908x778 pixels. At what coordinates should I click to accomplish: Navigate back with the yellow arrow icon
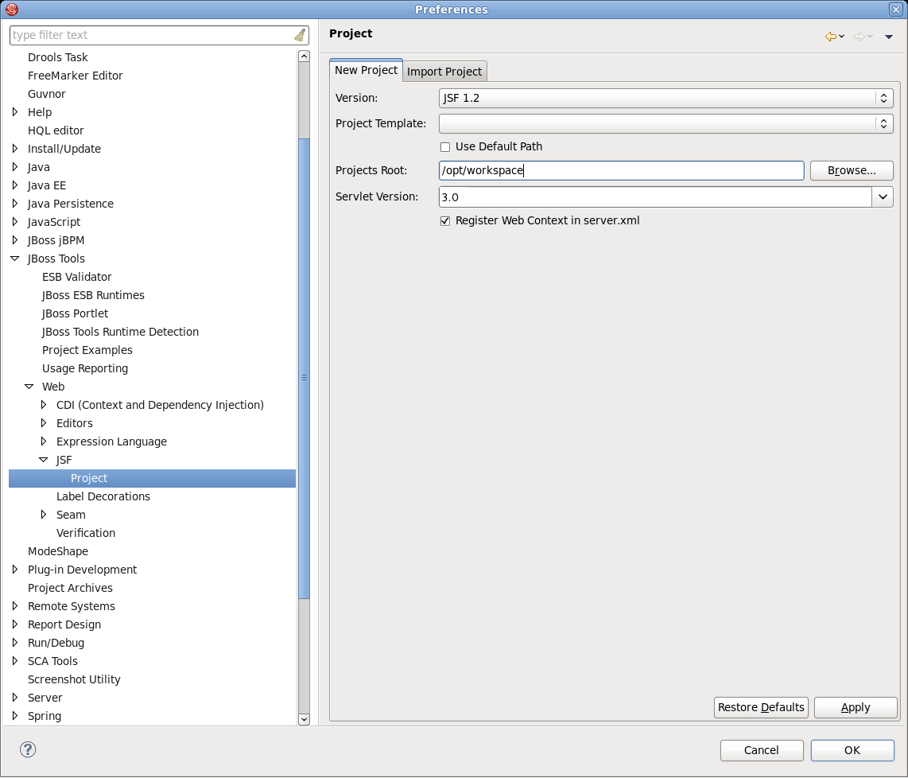tap(831, 36)
